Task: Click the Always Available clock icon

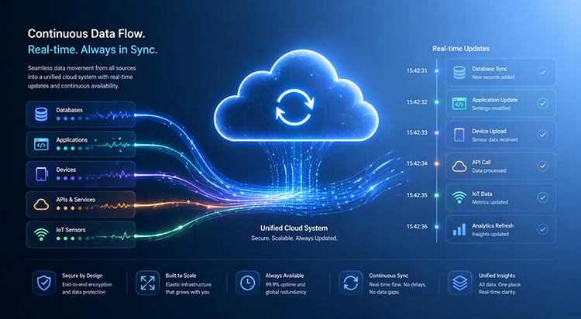Action: [x=248, y=283]
